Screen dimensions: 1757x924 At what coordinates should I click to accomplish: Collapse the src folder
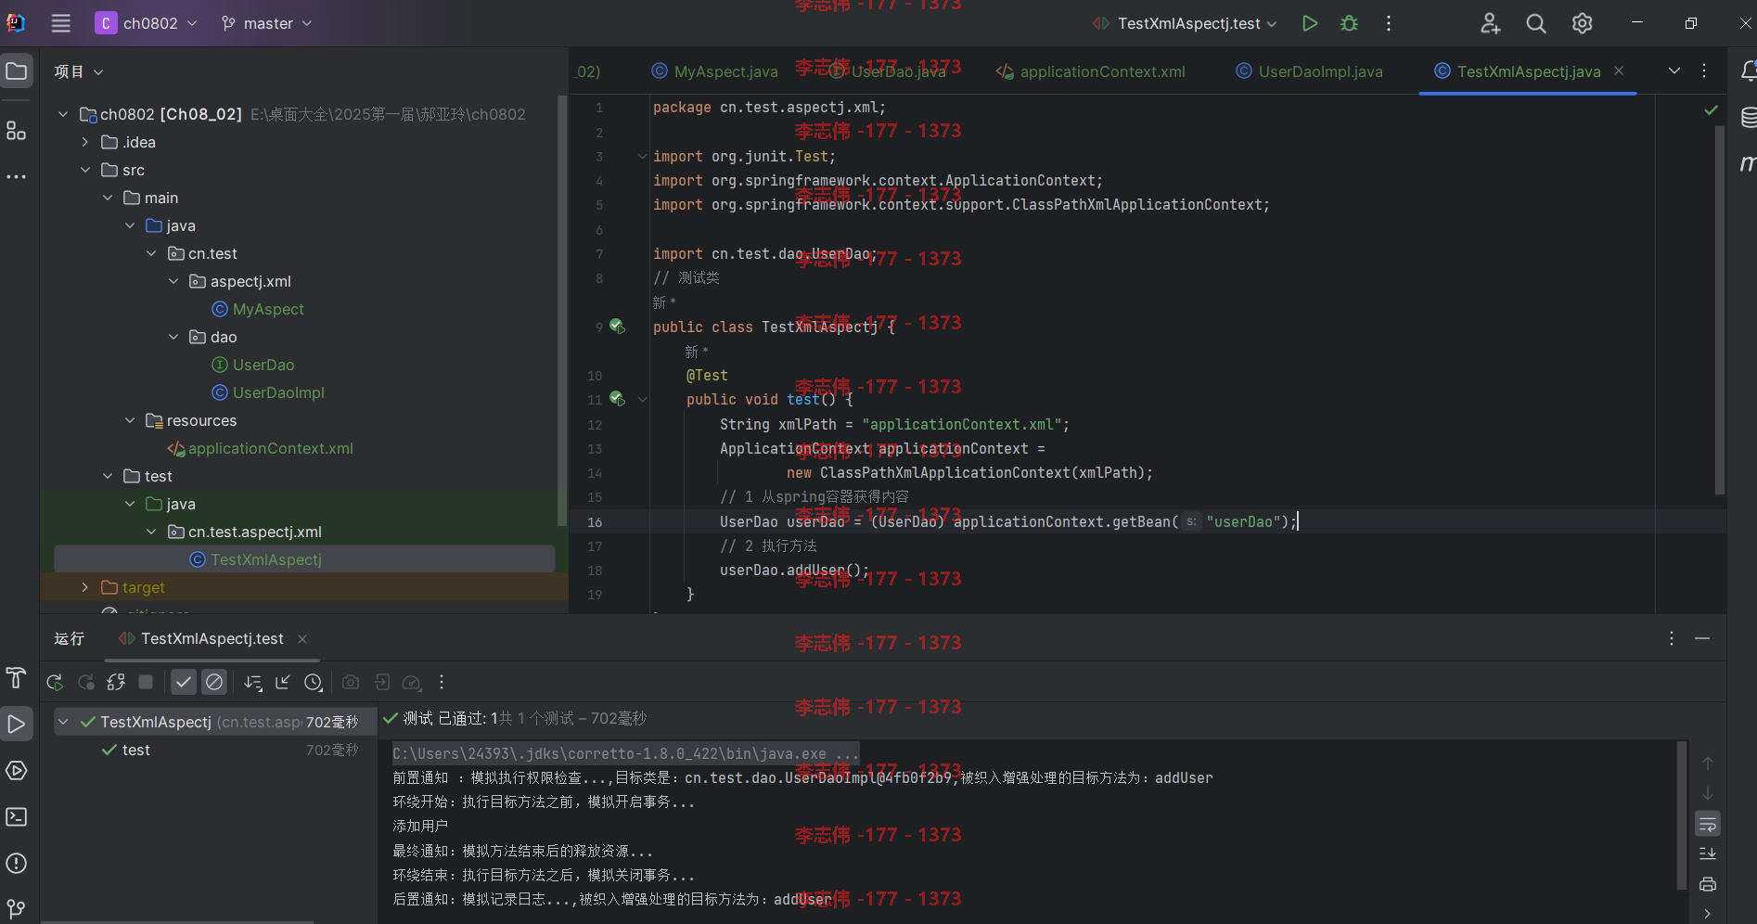point(85,170)
